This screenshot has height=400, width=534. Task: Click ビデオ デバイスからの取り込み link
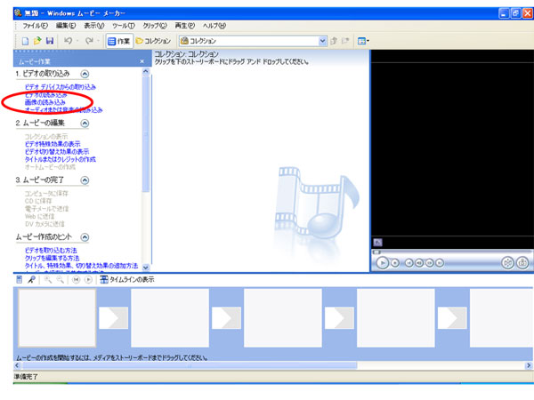[x=61, y=87]
